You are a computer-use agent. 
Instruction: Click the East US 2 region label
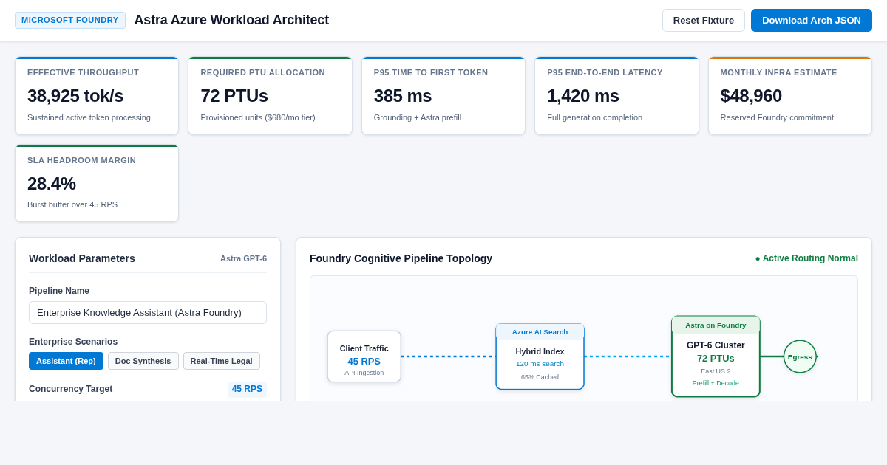tap(716, 371)
